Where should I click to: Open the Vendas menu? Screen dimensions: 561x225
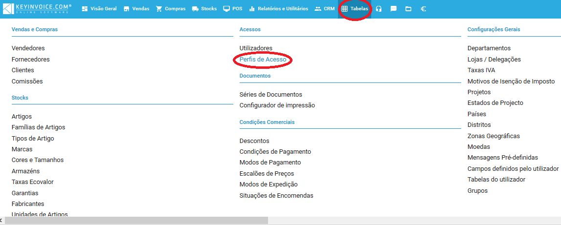coord(136,9)
